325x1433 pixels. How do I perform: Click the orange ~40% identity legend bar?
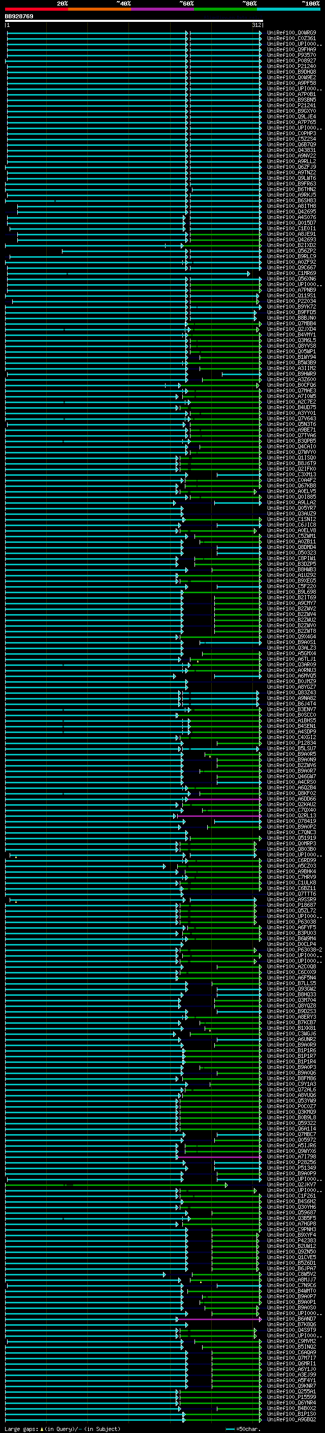(100, 9)
